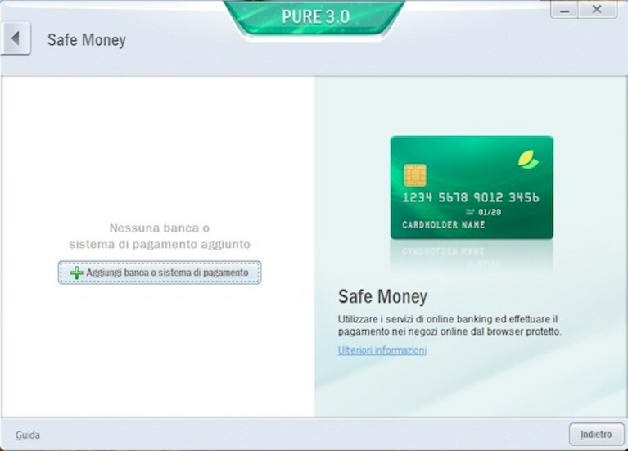
Task: Click the leaf logo on the credit card
Action: pyautogui.click(x=528, y=160)
